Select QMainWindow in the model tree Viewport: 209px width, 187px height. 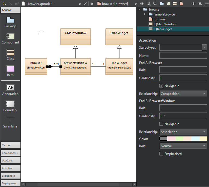point(165,24)
